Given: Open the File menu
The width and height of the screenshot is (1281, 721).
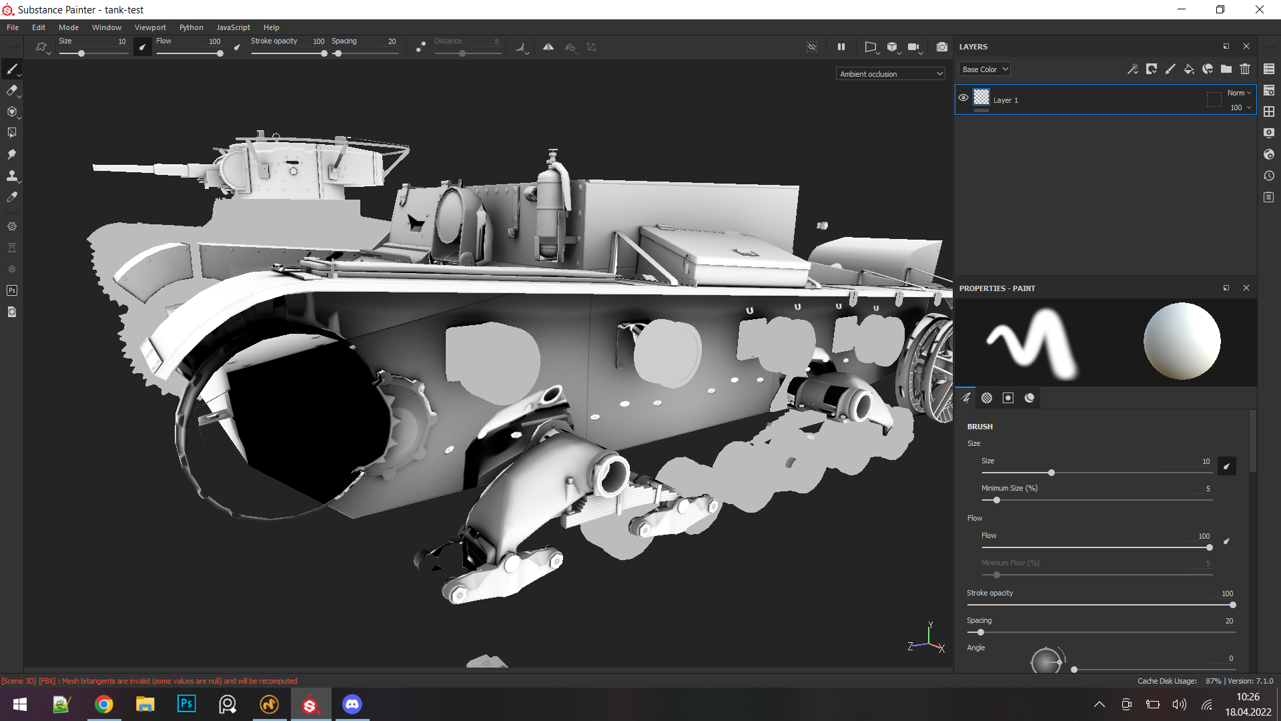Looking at the screenshot, I should (x=13, y=27).
